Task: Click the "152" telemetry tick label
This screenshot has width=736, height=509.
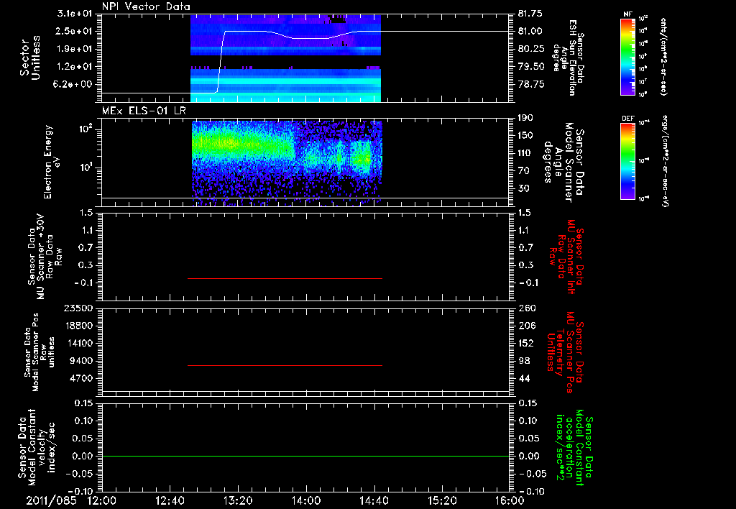Action: point(526,343)
